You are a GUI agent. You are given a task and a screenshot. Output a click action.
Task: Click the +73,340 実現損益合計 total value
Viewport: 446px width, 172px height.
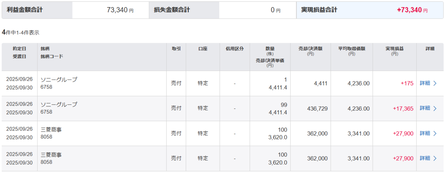coord(412,10)
